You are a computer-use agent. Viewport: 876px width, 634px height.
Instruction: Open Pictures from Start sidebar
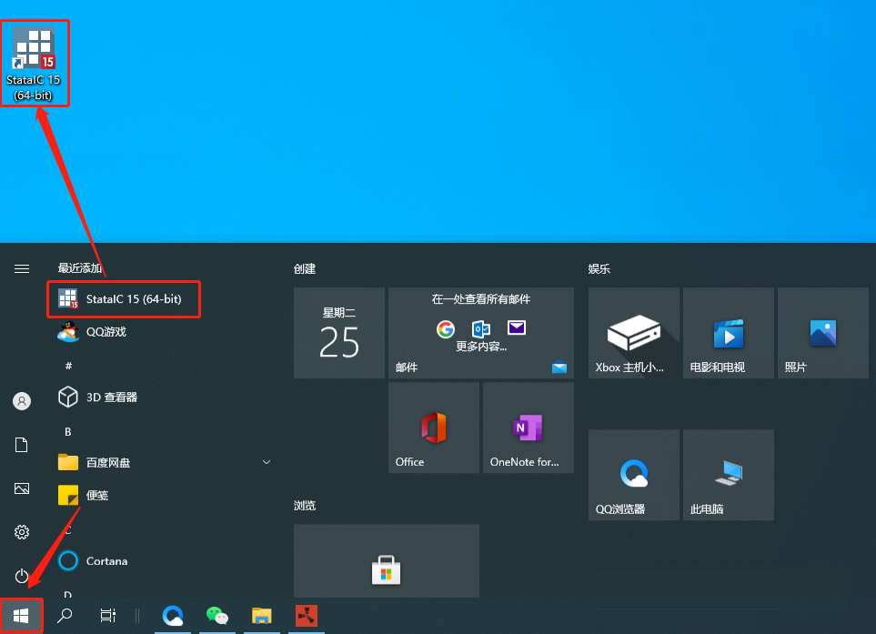[22, 488]
